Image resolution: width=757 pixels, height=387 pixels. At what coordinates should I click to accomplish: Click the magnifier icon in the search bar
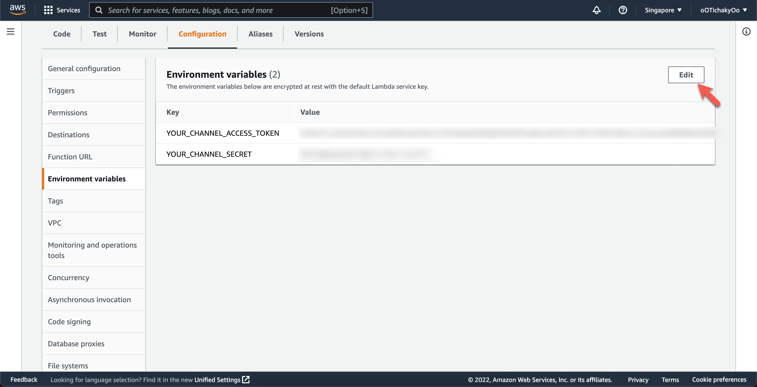click(99, 10)
